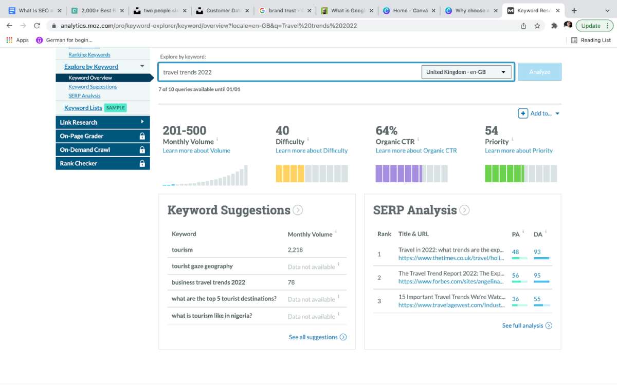Open Keyword Suggestions sidebar link

[93, 87]
